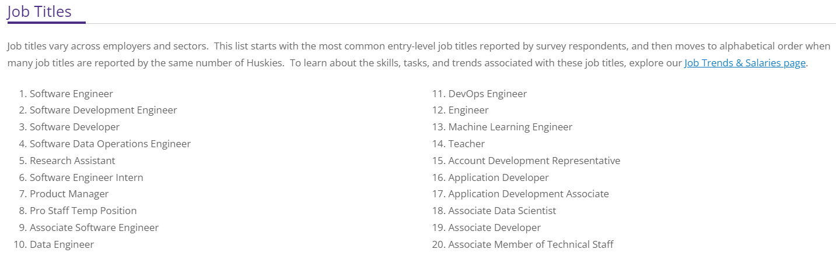Select the Application Developer entry

coord(498,177)
